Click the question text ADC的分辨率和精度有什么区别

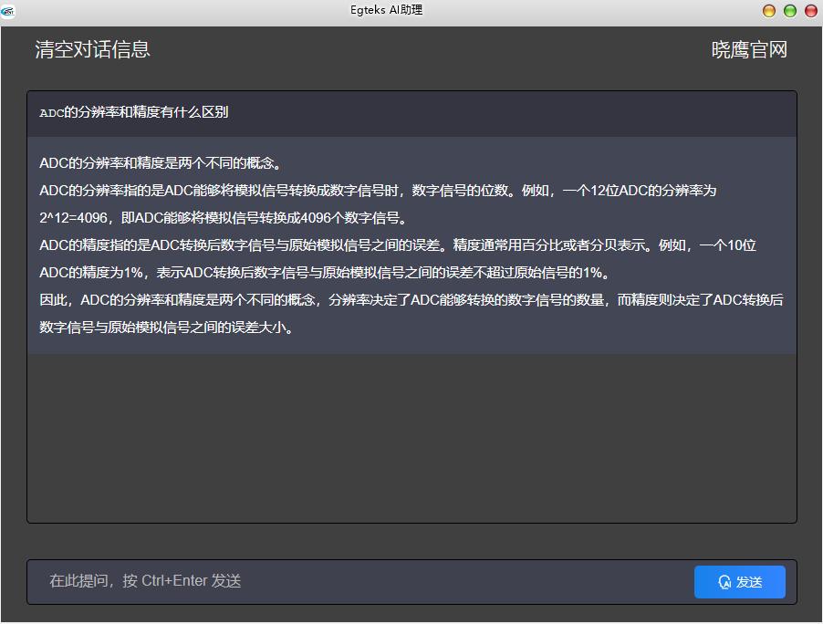[134, 112]
